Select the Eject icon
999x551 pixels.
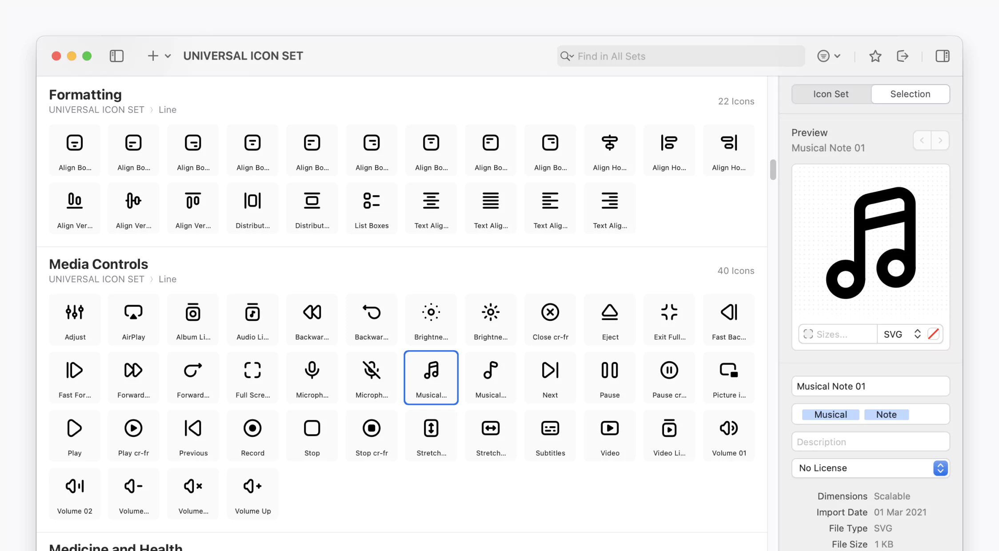click(x=610, y=320)
